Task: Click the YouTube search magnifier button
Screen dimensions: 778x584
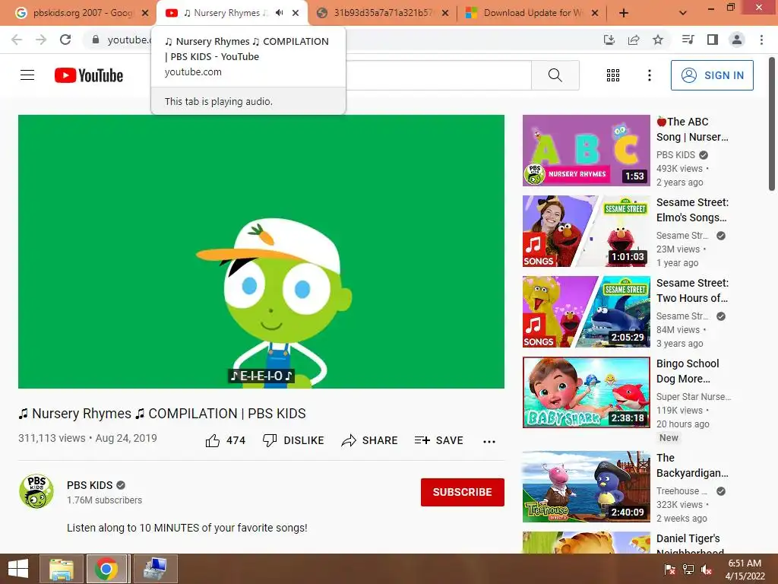Action: (555, 75)
